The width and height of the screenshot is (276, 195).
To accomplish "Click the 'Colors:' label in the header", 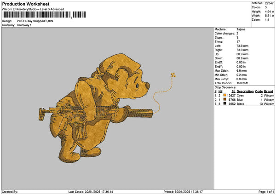I will pos(257,7).
